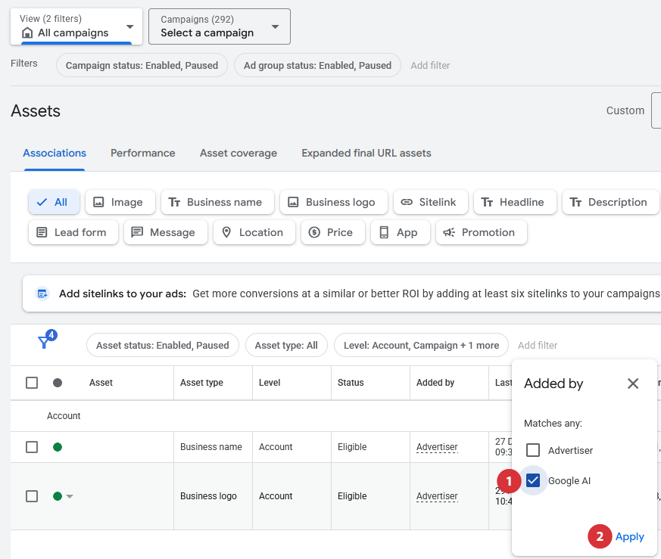Close the Added by filter panel
This screenshot has width=661, height=559.
pos(633,384)
